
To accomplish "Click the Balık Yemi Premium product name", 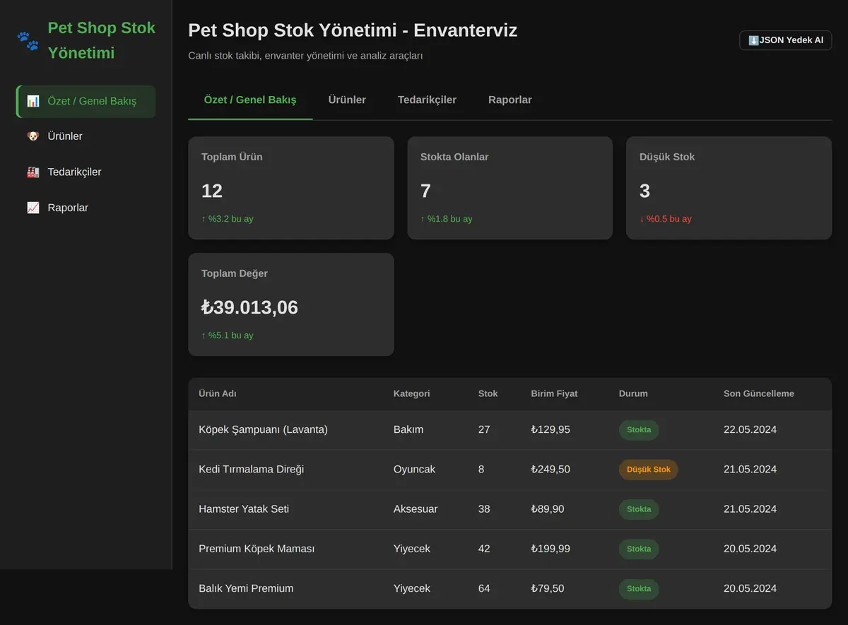I will point(246,588).
